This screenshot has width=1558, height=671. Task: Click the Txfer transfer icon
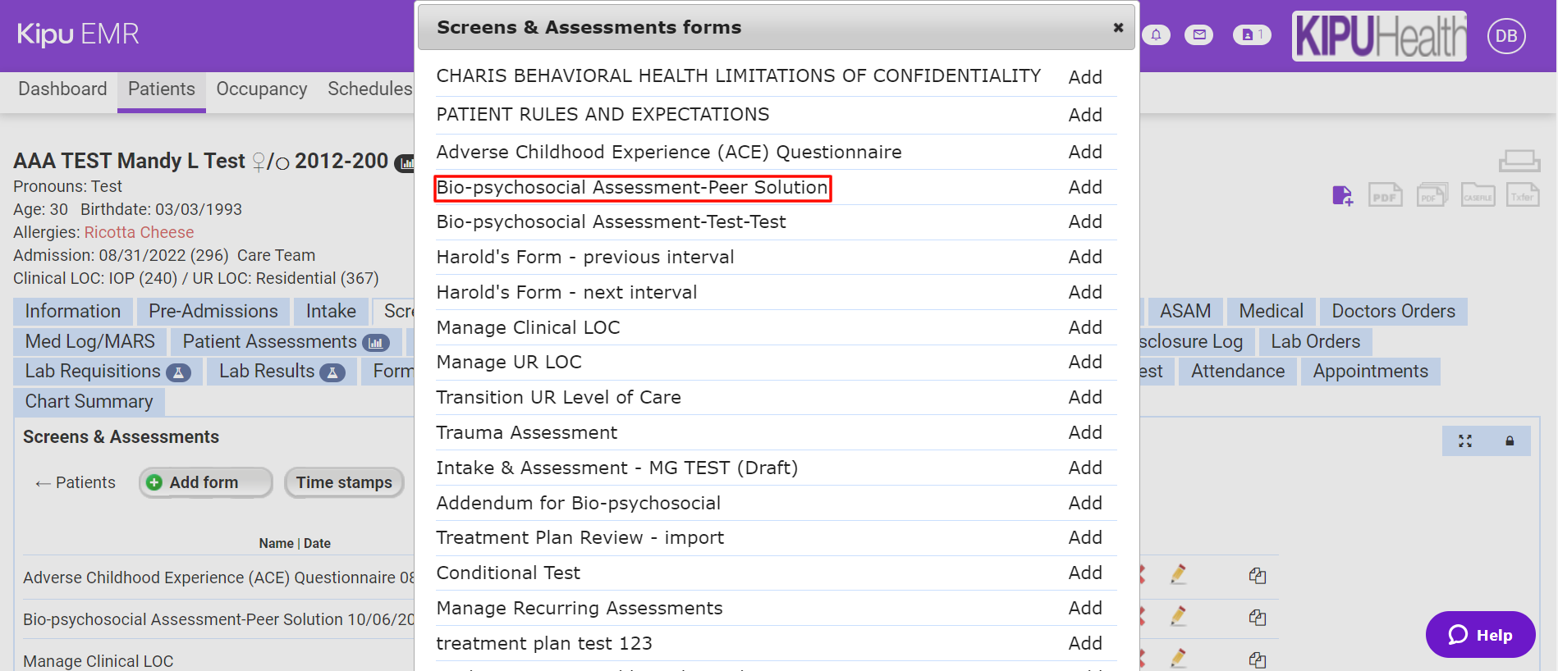click(x=1522, y=196)
